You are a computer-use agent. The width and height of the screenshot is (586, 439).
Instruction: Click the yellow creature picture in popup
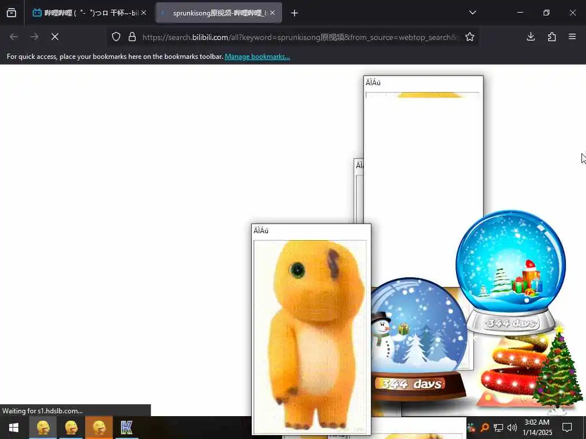310,336
